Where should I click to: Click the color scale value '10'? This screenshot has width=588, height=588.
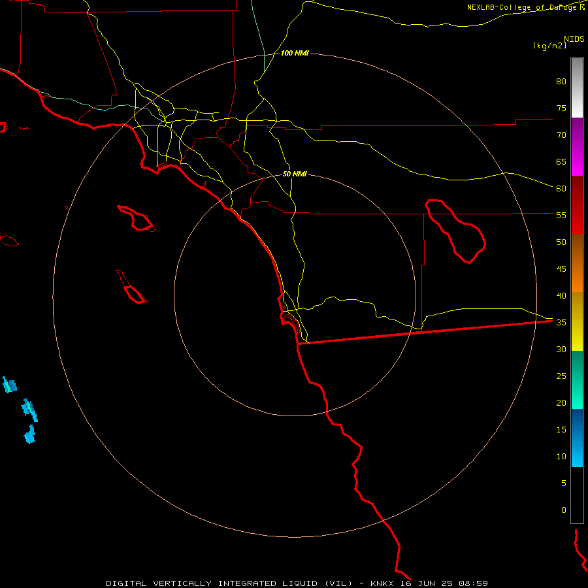[x=561, y=457]
